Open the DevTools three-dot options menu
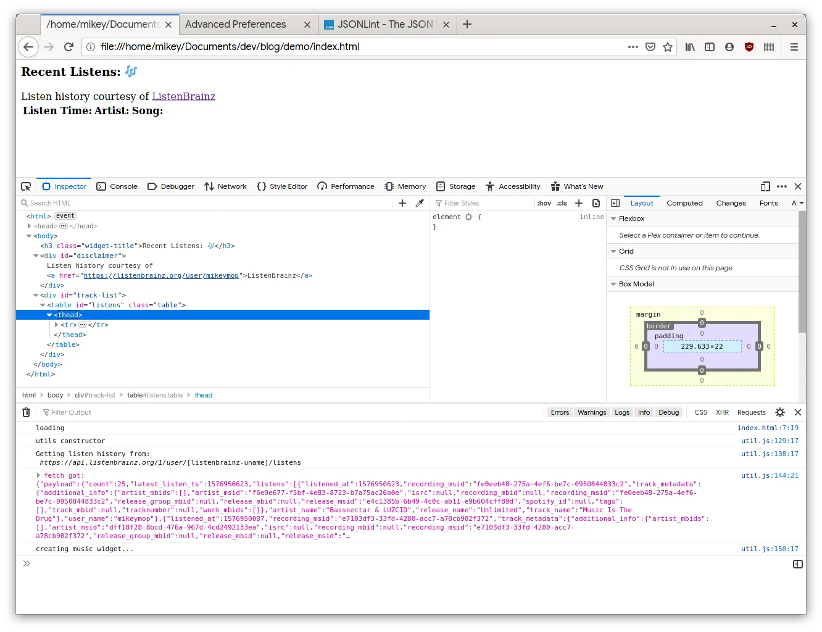The height and width of the screenshot is (632, 822). click(x=782, y=186)
